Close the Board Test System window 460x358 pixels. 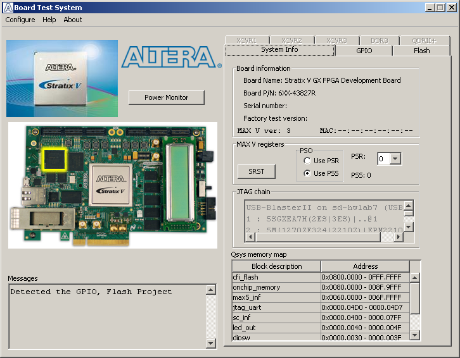point(452,8)
